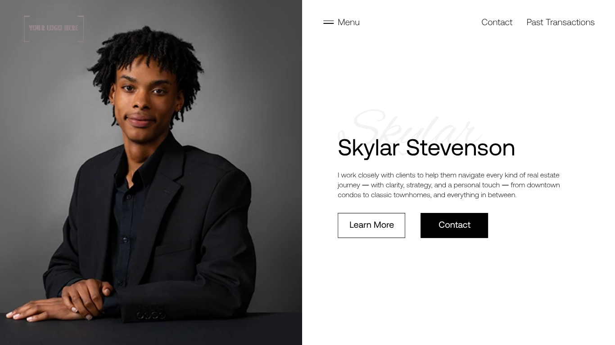This screenshot has height=345, width=615.
Task: Click the introduction paragraph about real estate journey
Action: coord(449,185)
